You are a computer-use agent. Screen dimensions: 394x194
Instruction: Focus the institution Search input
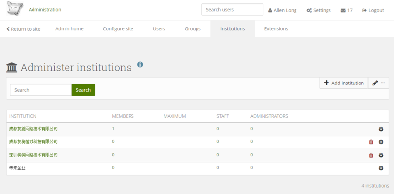[41, 90]
